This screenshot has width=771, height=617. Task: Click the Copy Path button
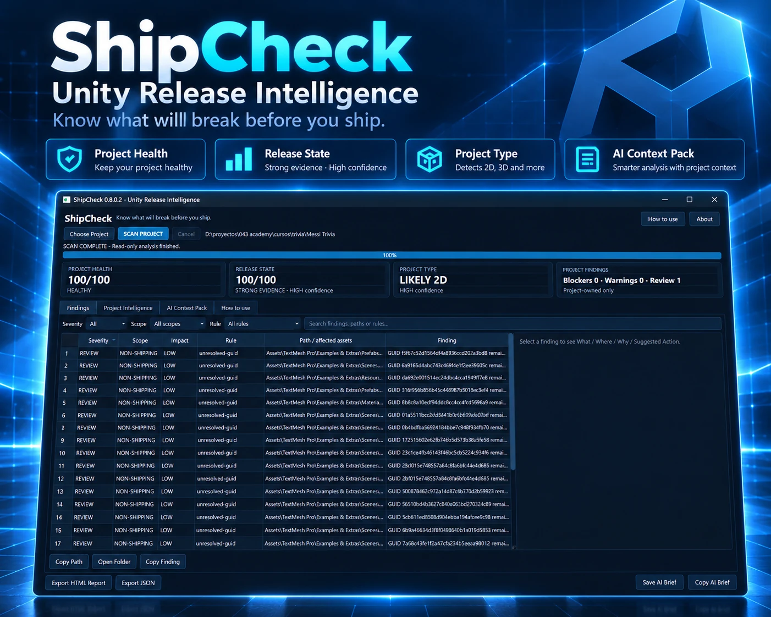(x=69, y=561)
